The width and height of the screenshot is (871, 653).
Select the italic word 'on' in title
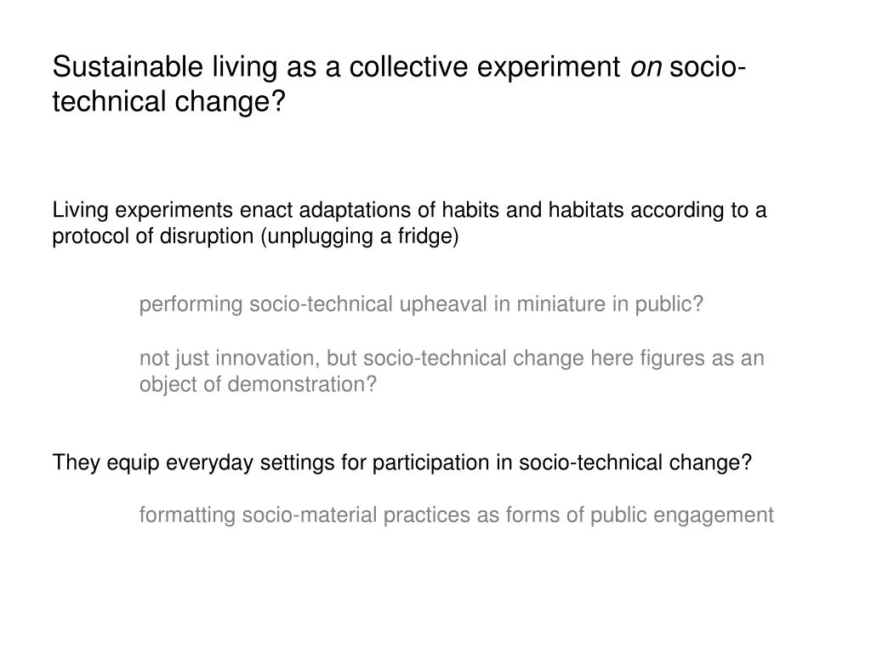[646, 67]
